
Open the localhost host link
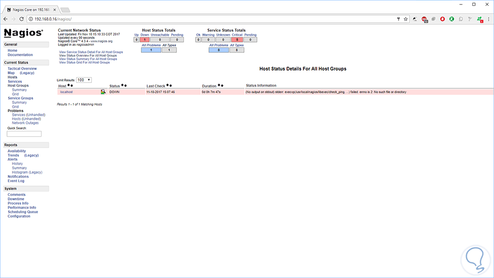tap(67, 92)
